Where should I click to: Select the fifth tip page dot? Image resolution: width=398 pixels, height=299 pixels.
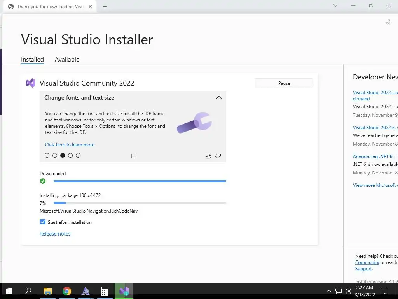[78, 155]
